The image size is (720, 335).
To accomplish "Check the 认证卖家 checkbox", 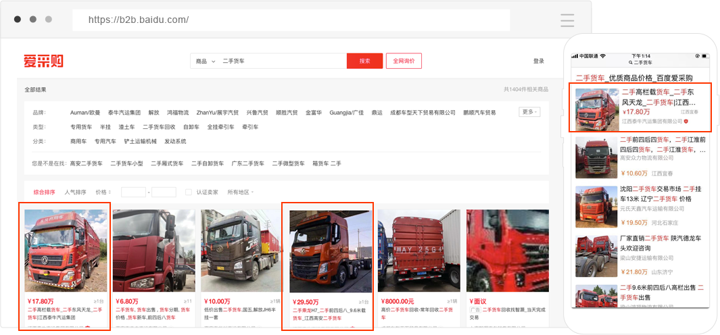I will pyautogui.click(x=189, y=192).
